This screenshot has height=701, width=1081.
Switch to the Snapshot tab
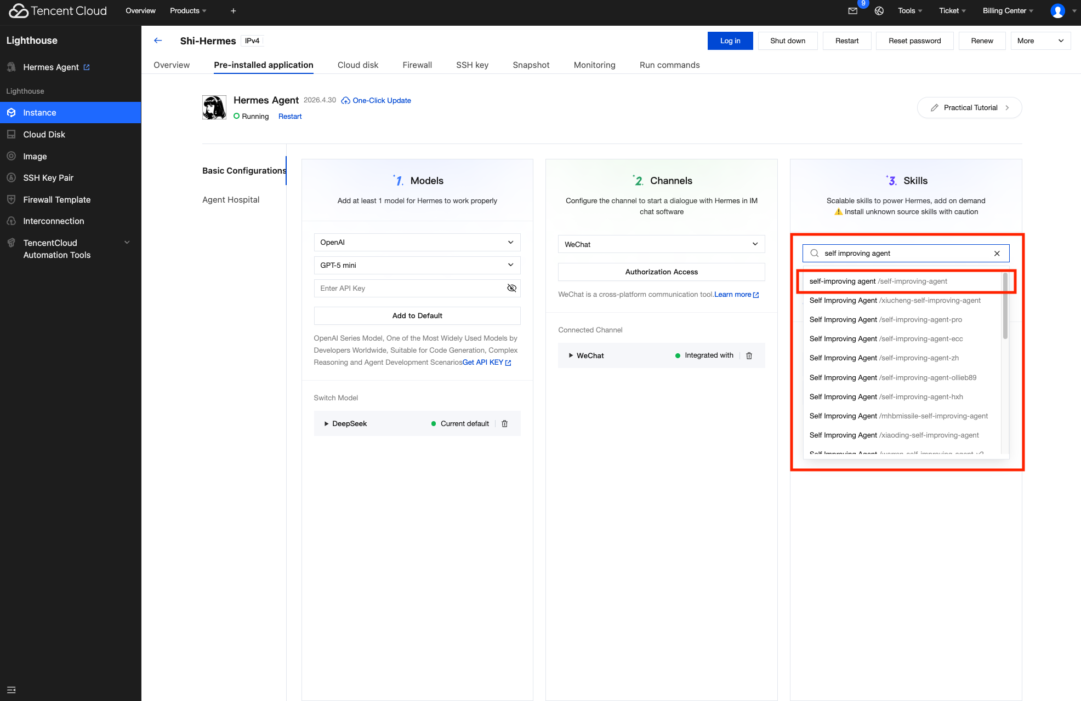531,65
